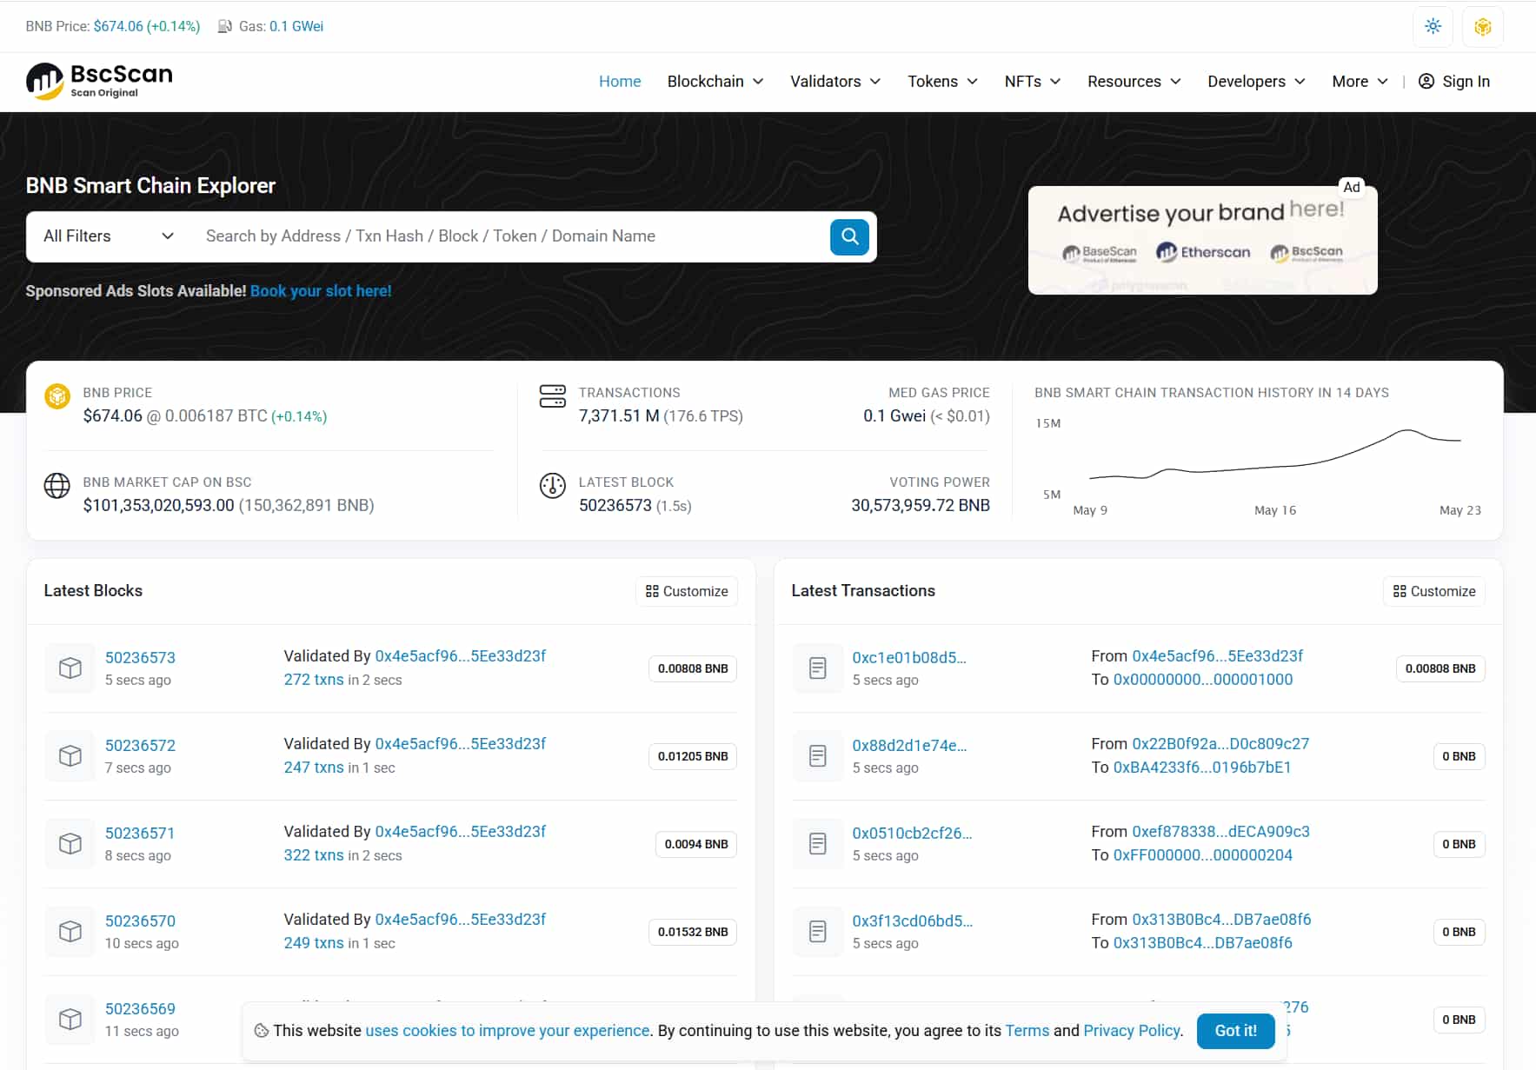Click the BNB chain cube icon button
Viewport: 1536px width, 1070px height.
tap(1482, 26)
